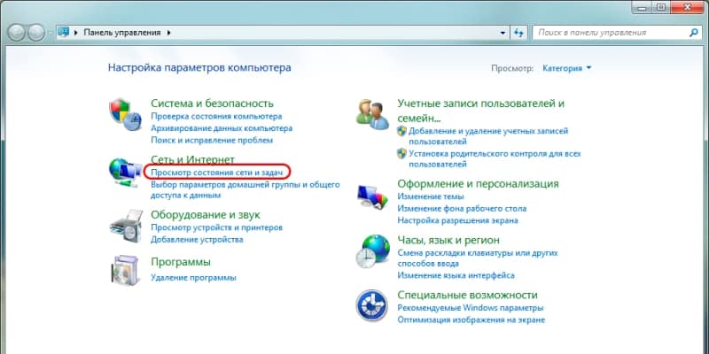Open Выбор параметров домашней группы link

point(245,190)
